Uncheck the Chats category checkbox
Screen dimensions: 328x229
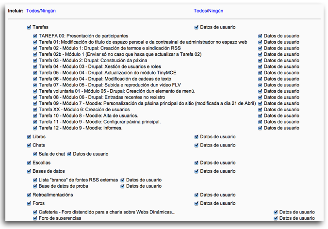tap(29, 145)
